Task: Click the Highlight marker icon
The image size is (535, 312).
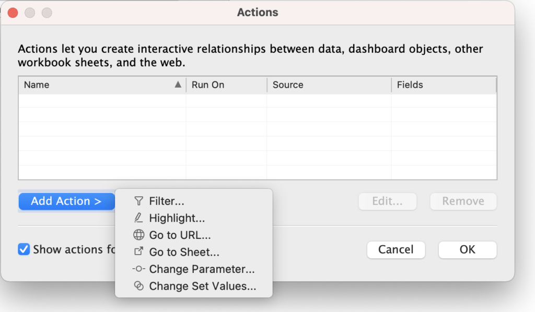Action: point(138,218)
